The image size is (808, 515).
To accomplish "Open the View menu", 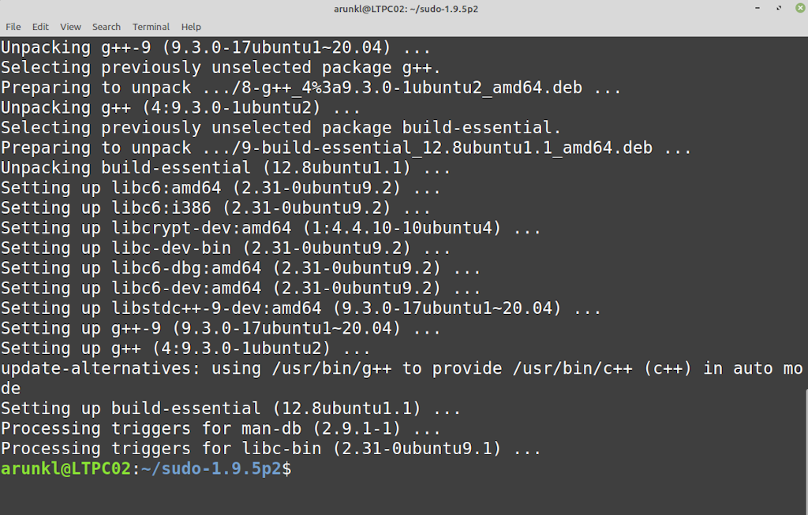I will [70, 27].
